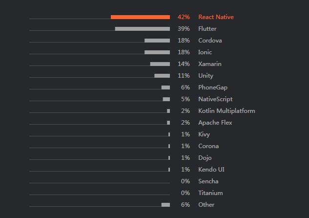The width and height of the screenshot is (309, 218).
Task: Click the NativeScript label
Action: click(215, 99)
